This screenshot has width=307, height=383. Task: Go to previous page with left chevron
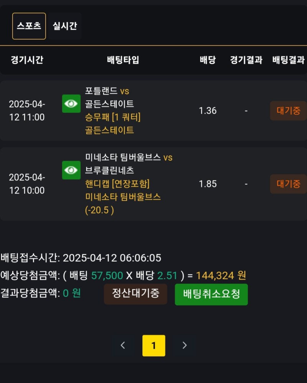point(123,345)
